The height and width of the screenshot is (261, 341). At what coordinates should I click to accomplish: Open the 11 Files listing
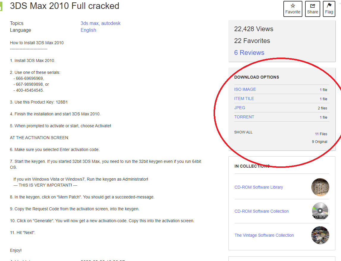point(321,134)
